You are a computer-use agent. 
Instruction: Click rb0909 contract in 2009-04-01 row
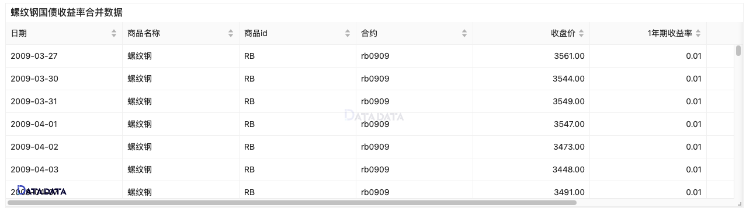point(375,124)
